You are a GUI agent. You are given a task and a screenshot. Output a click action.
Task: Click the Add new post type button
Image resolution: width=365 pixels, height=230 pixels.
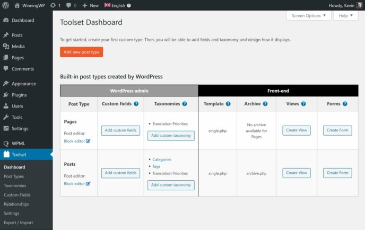coord(81,52)
